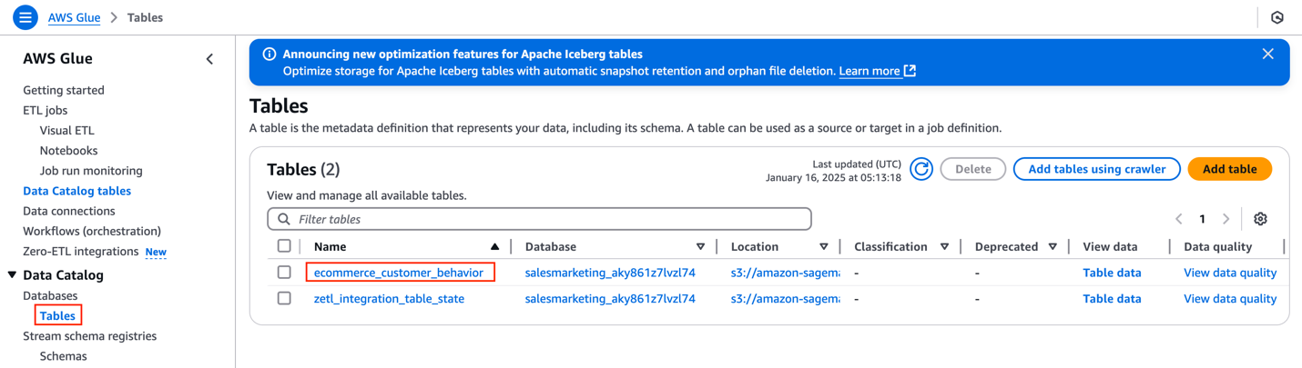Open table preferences gear icon

pyautogui.click(x=1260, y=219)
